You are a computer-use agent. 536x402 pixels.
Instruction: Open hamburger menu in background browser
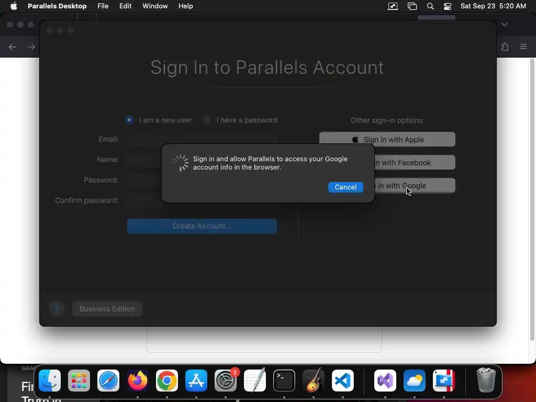coord(523,47)
